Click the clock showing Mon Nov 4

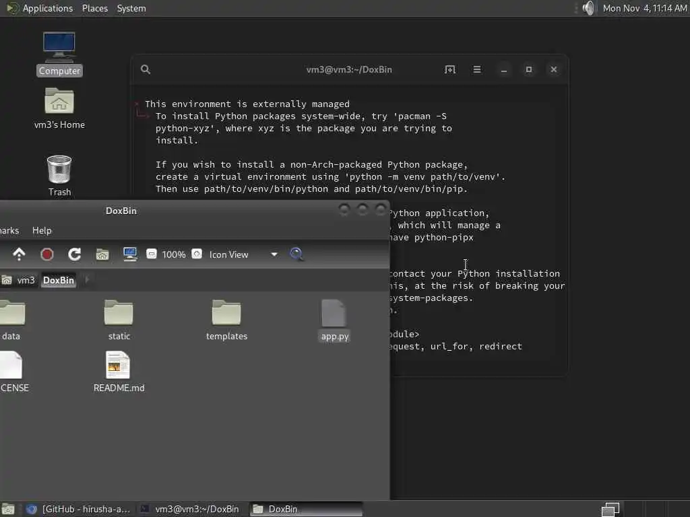coord(645,8)
